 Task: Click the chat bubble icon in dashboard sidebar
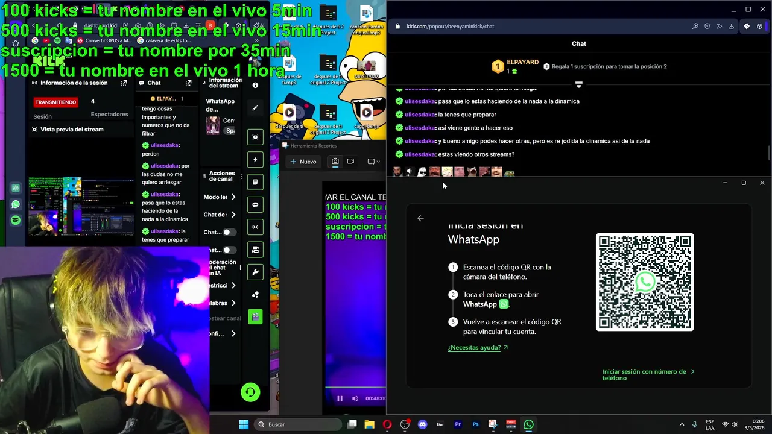click(255, 205)
